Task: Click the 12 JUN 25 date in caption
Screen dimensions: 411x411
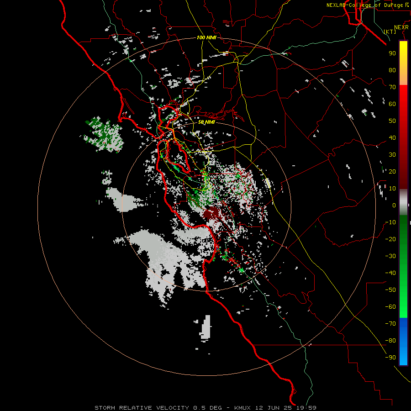Action: [x=273, y=408]
